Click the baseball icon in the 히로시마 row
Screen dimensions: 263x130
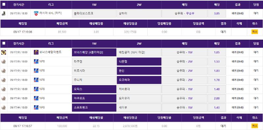click(x=4, y=71)
